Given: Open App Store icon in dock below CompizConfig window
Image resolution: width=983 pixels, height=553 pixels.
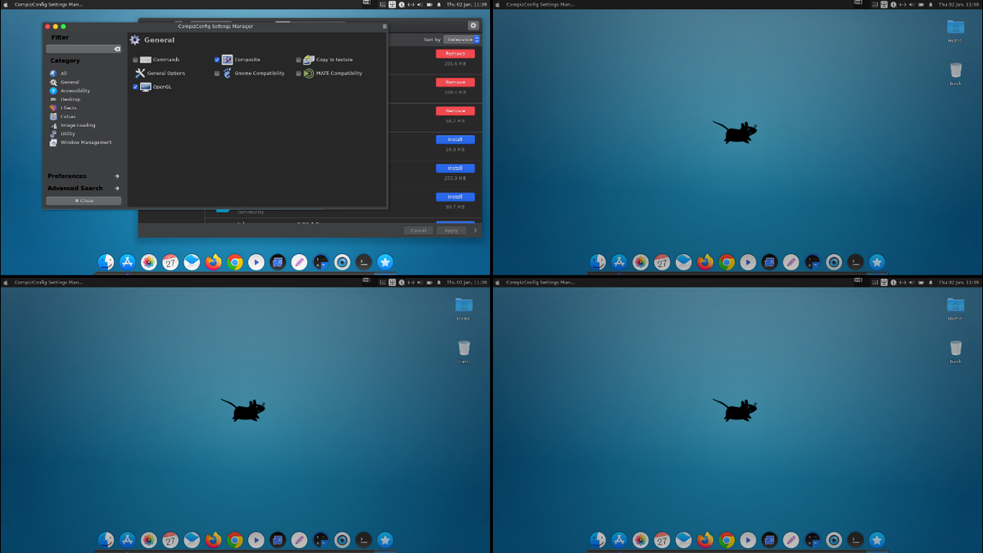Looking at the screenshot, I should [x=128, y=262].
